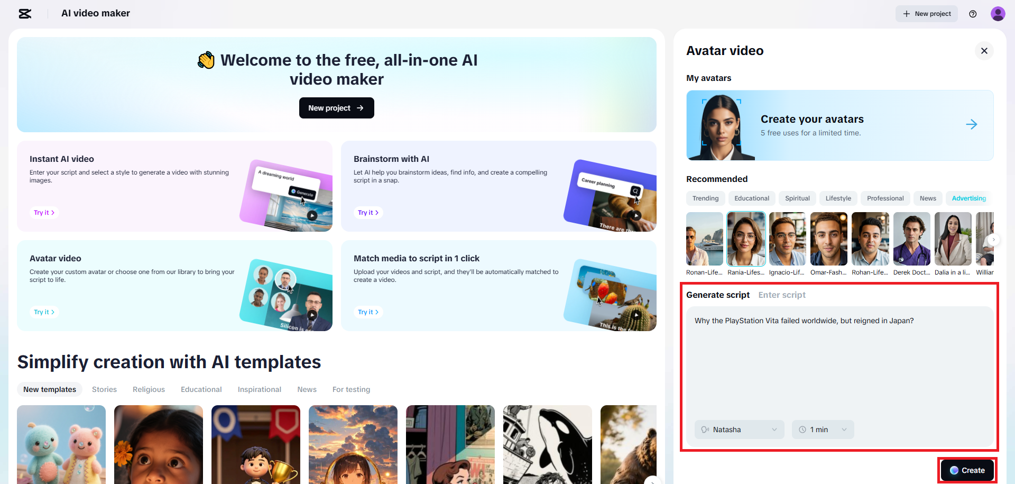Click the play icon on Instant AI video preview

click(312, 215)
